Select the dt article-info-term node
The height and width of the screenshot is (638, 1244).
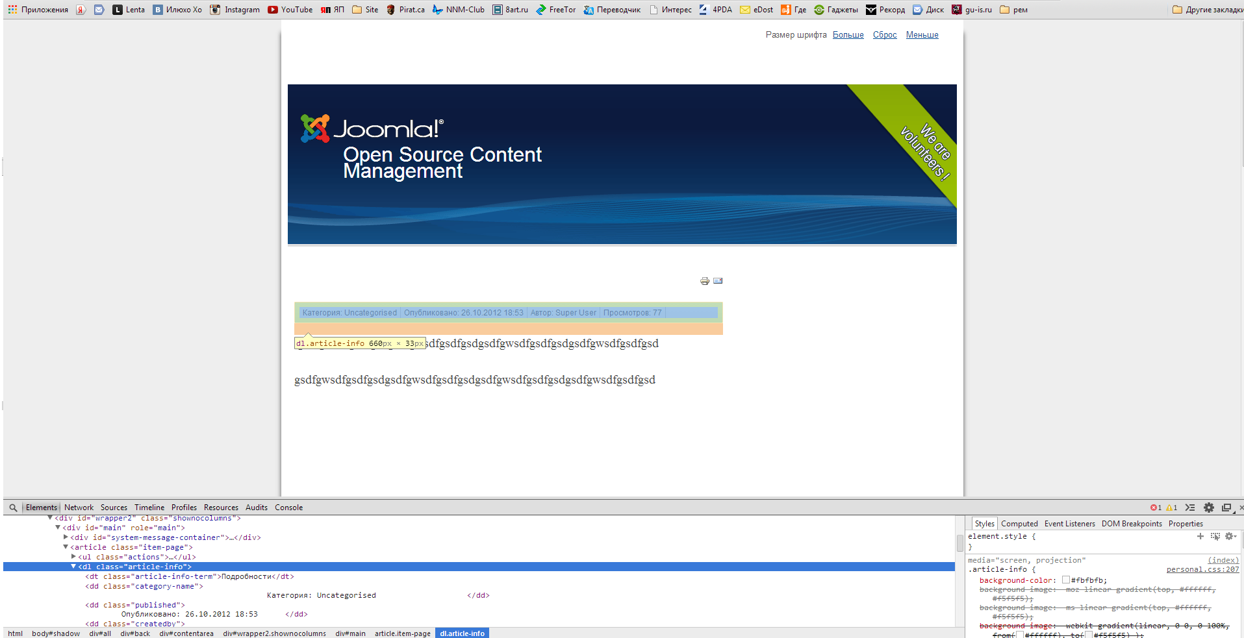(190, 576)
